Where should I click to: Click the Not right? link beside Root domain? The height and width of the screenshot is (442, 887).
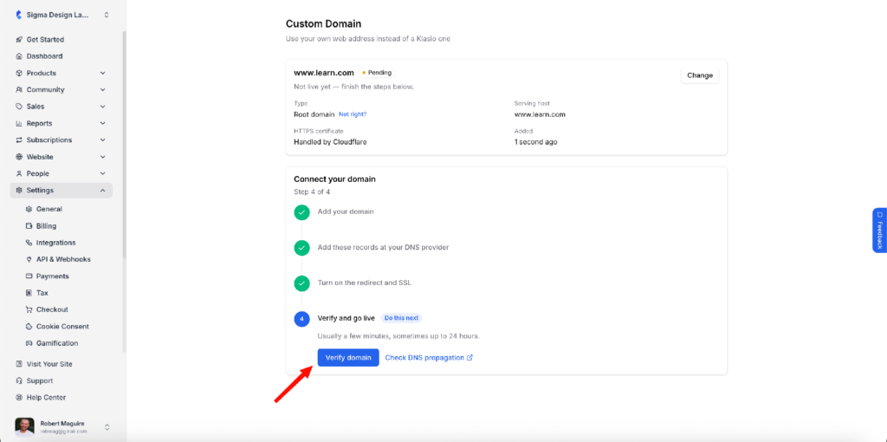[x=353, y=114]
